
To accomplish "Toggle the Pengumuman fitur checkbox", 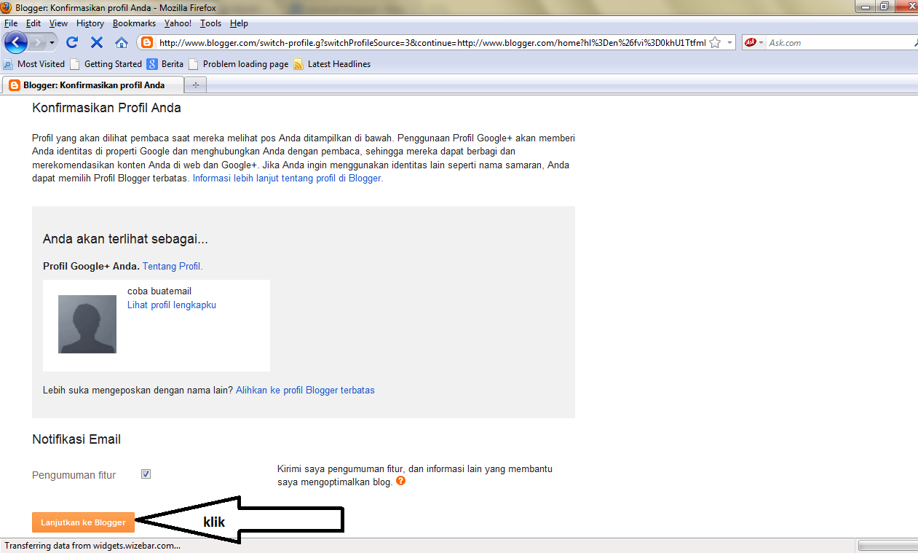I will 146,474.
